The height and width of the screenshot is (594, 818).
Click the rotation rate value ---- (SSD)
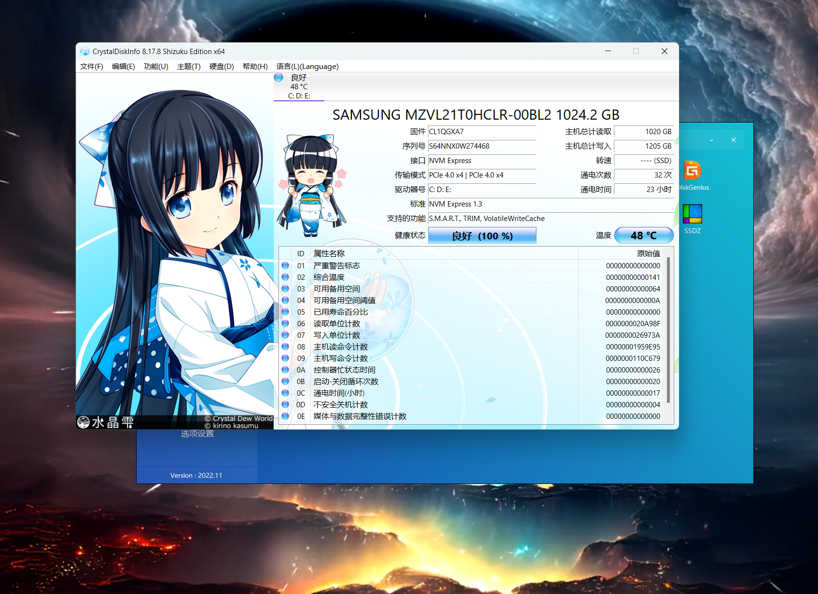[644, 161]
